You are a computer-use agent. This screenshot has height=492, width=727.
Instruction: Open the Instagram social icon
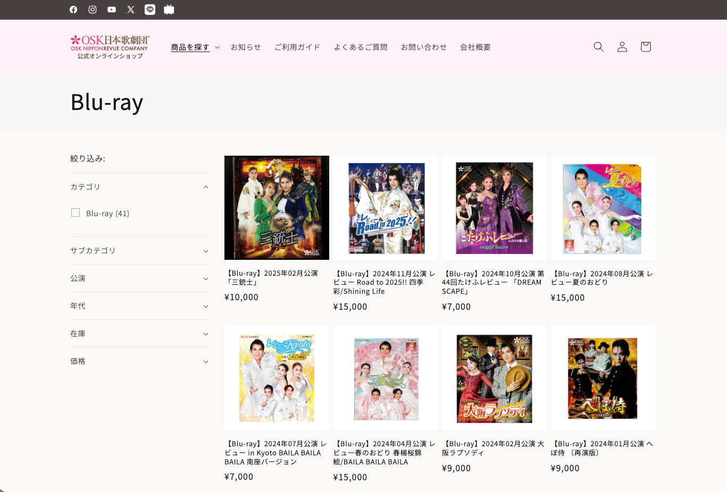[x=93, y=10]
